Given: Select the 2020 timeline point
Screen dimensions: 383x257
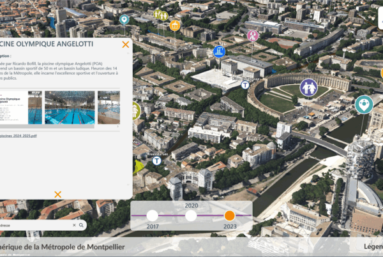Looking at the screenshot, I should [x=191, y=216].
